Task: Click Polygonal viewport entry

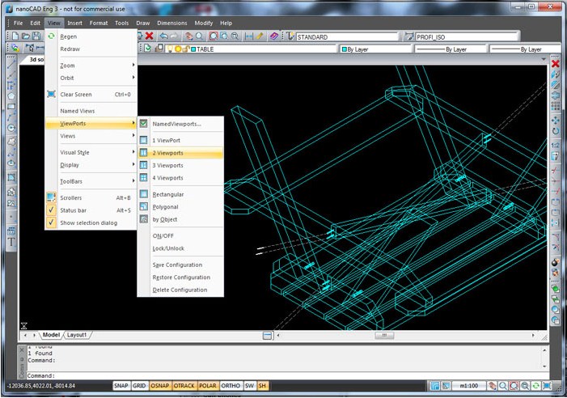Action: (x=180, y=207)
